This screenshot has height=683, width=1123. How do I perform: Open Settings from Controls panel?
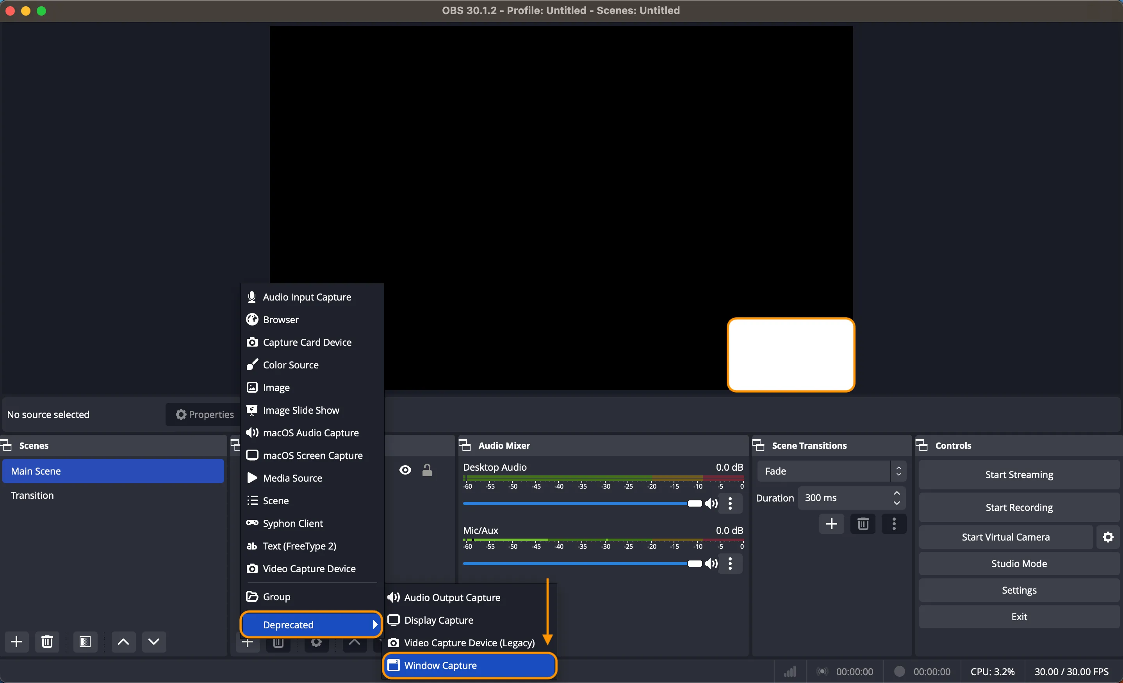1019,590
